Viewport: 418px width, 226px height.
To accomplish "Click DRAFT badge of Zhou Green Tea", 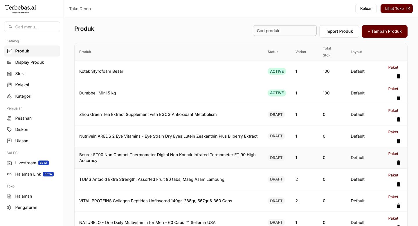I will [x=276, y=114].
